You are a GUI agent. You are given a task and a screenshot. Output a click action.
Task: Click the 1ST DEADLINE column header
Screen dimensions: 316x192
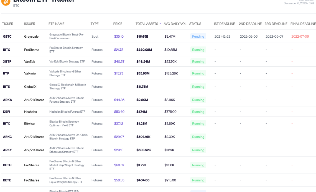pyautogui.click(x=224, y=24)
